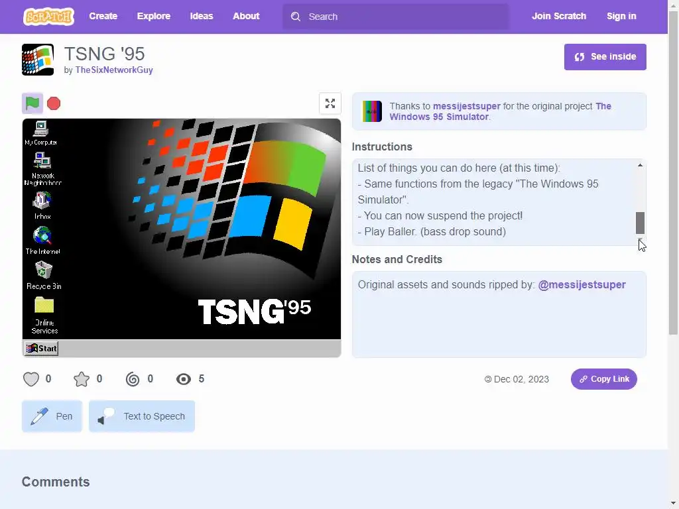View remixes via spiral icon

tap(133, 379)
